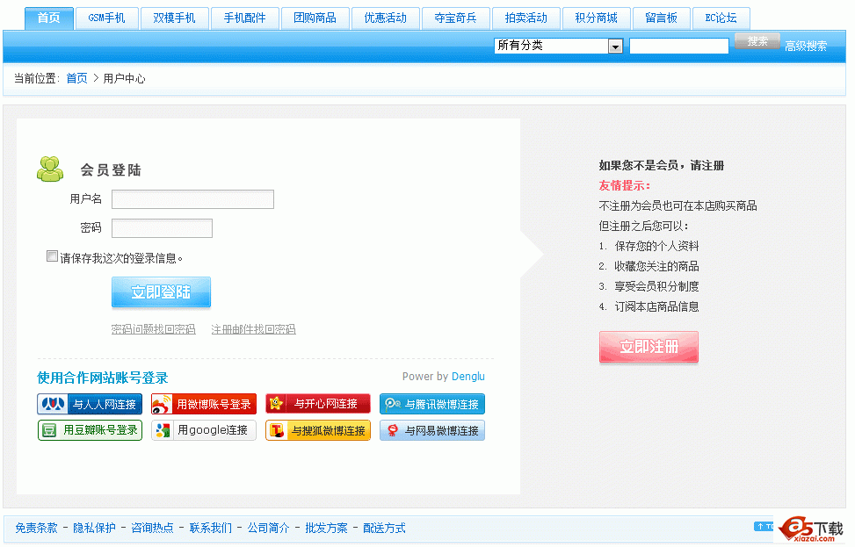This screenshot has width=855, height=547.
Task: Log in with the Douban account button
Action: coord(90,430)
